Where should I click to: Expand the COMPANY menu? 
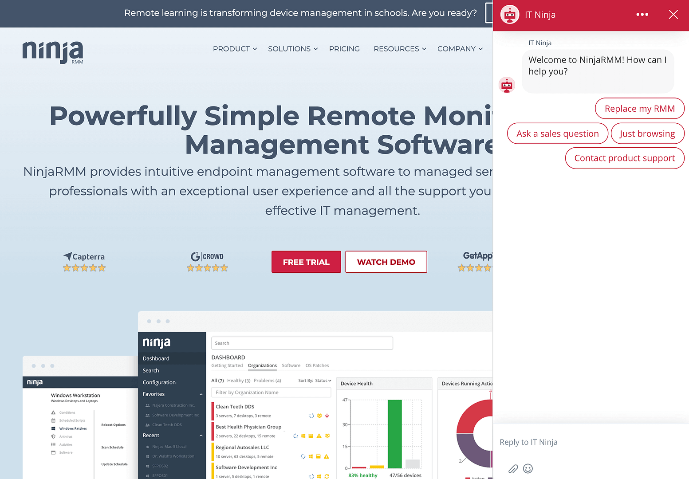point(460,49)
